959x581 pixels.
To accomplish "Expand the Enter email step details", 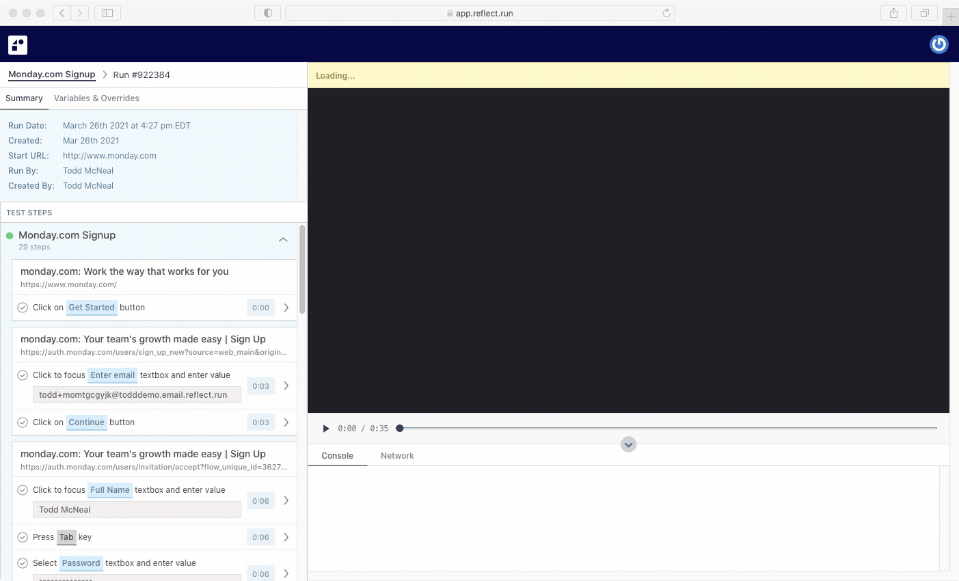I will pyautogui.click(x=286, y=386).
